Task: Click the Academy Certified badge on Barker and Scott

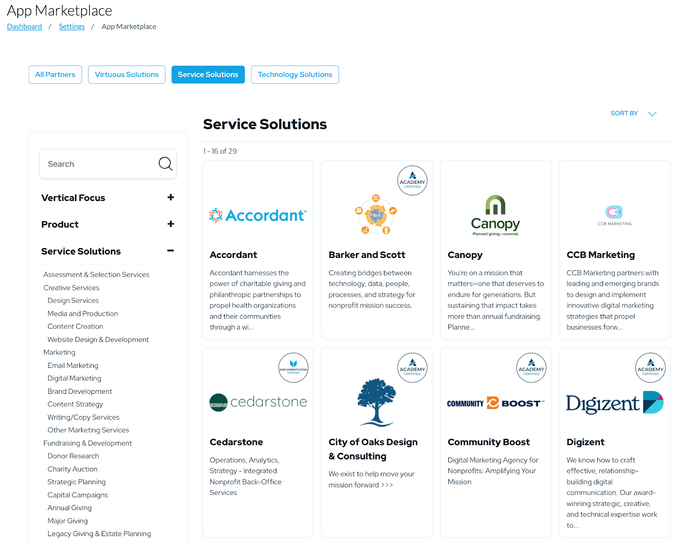Action: click(412, 181)
